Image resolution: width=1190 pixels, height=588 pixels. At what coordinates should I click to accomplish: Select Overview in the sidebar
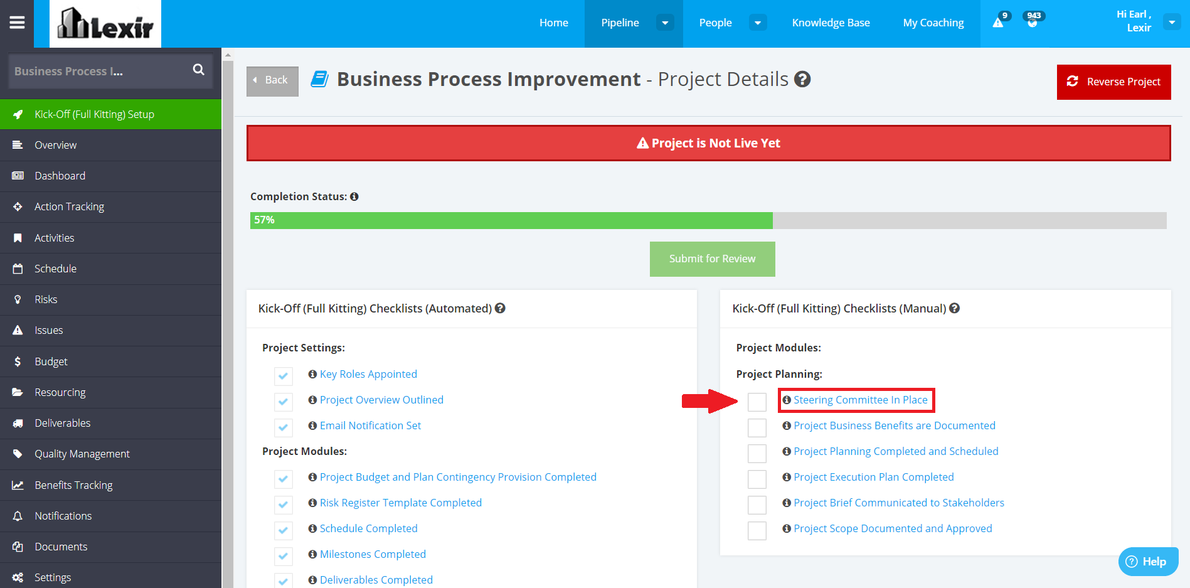(110, 145)
